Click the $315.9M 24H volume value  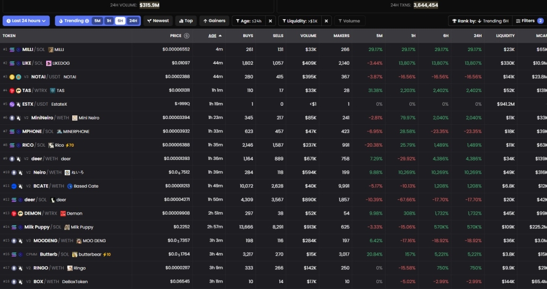click(x=149, y=5)
